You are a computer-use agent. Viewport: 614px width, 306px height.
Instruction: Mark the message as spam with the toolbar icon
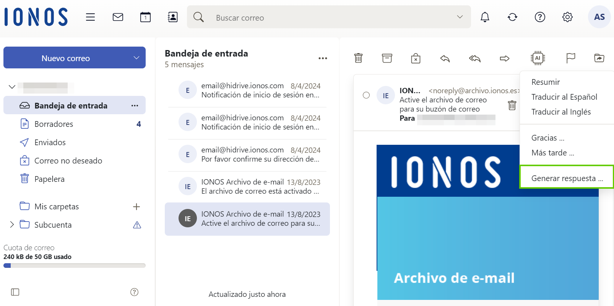tap(416, 58)
